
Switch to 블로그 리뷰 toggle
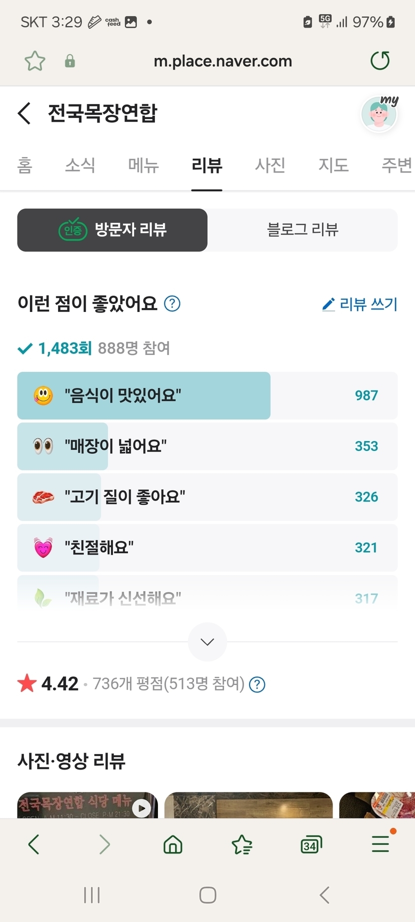tap(302, 230)
